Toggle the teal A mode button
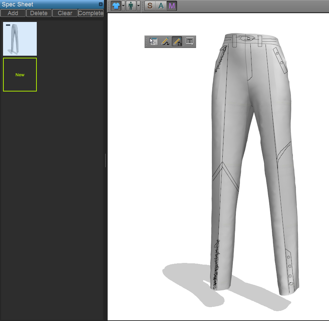 161,6
